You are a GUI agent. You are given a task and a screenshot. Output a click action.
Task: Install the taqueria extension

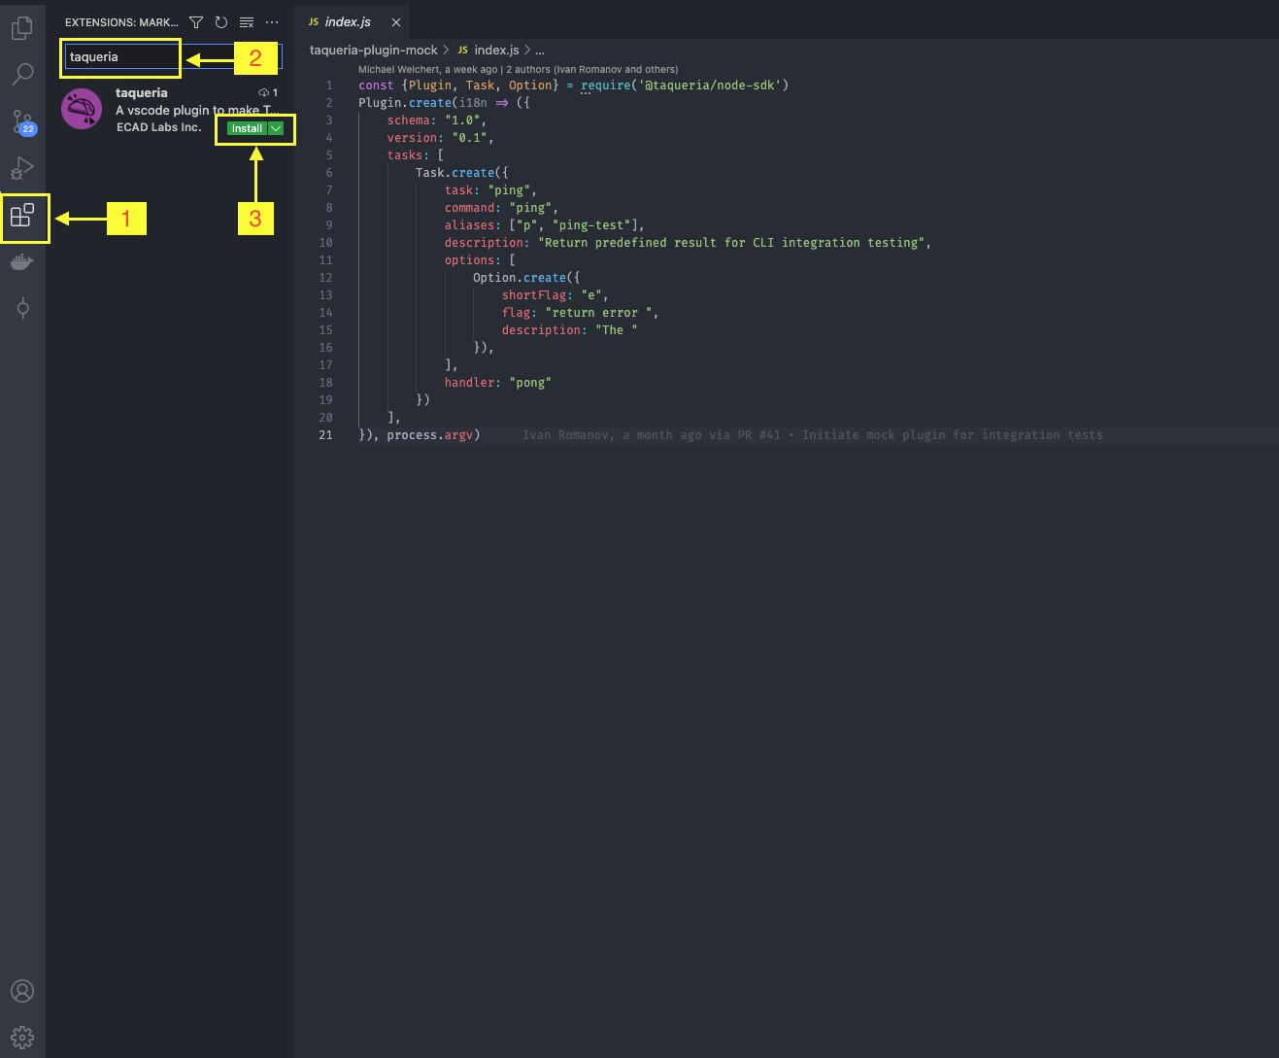click(247, 128)
